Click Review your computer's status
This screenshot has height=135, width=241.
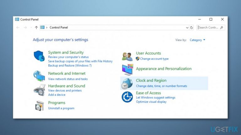tap(68, 57)
